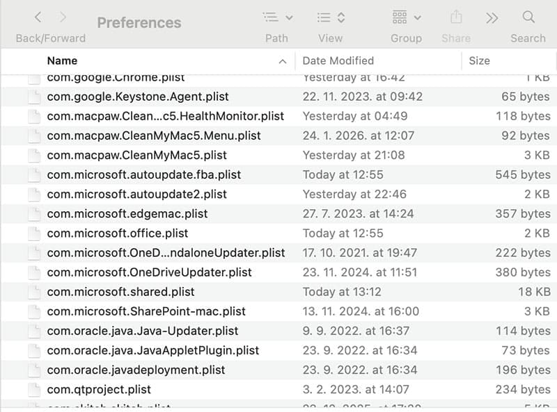Click the Preferences window title
Screen dimensions: 557x412
point(139,23)
